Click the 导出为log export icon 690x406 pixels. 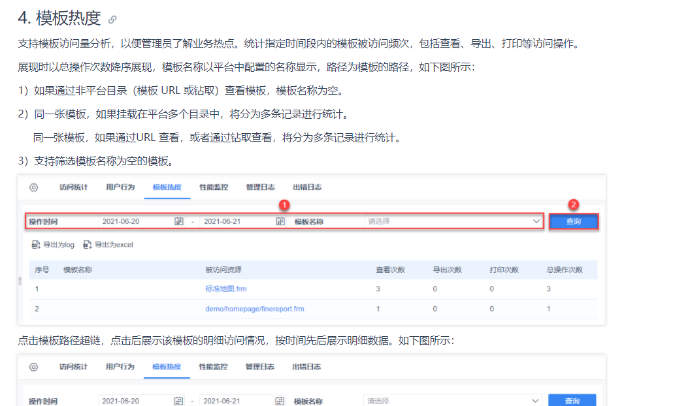(37, 245)
